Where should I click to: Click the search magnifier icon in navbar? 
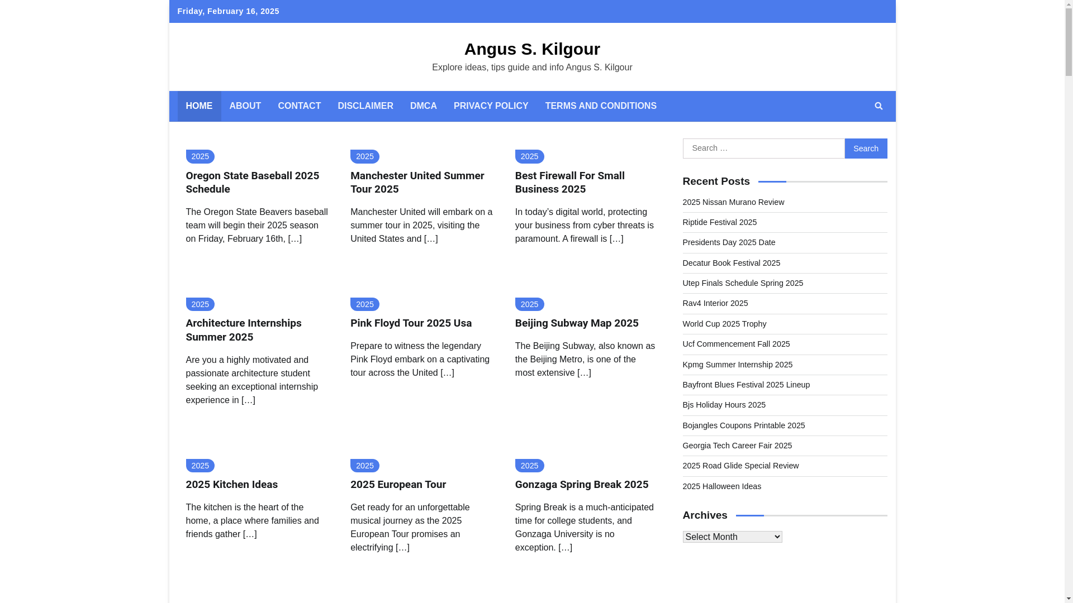(x=879, y=106)
